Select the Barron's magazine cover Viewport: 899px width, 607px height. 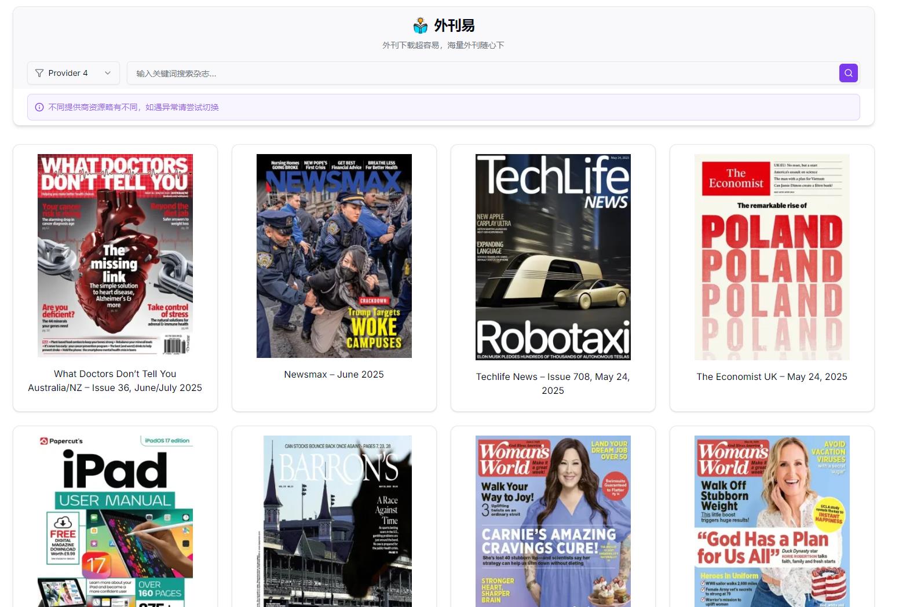coord(337,521)
